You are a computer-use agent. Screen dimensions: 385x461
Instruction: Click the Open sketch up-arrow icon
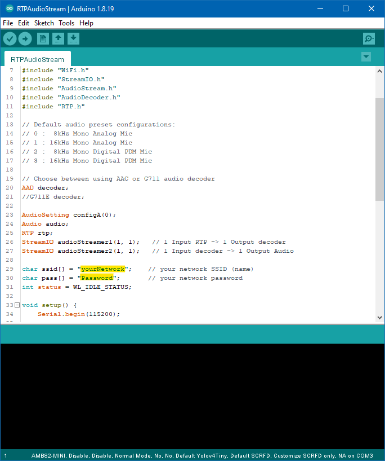pyautogui.click(x=58, y=38)
